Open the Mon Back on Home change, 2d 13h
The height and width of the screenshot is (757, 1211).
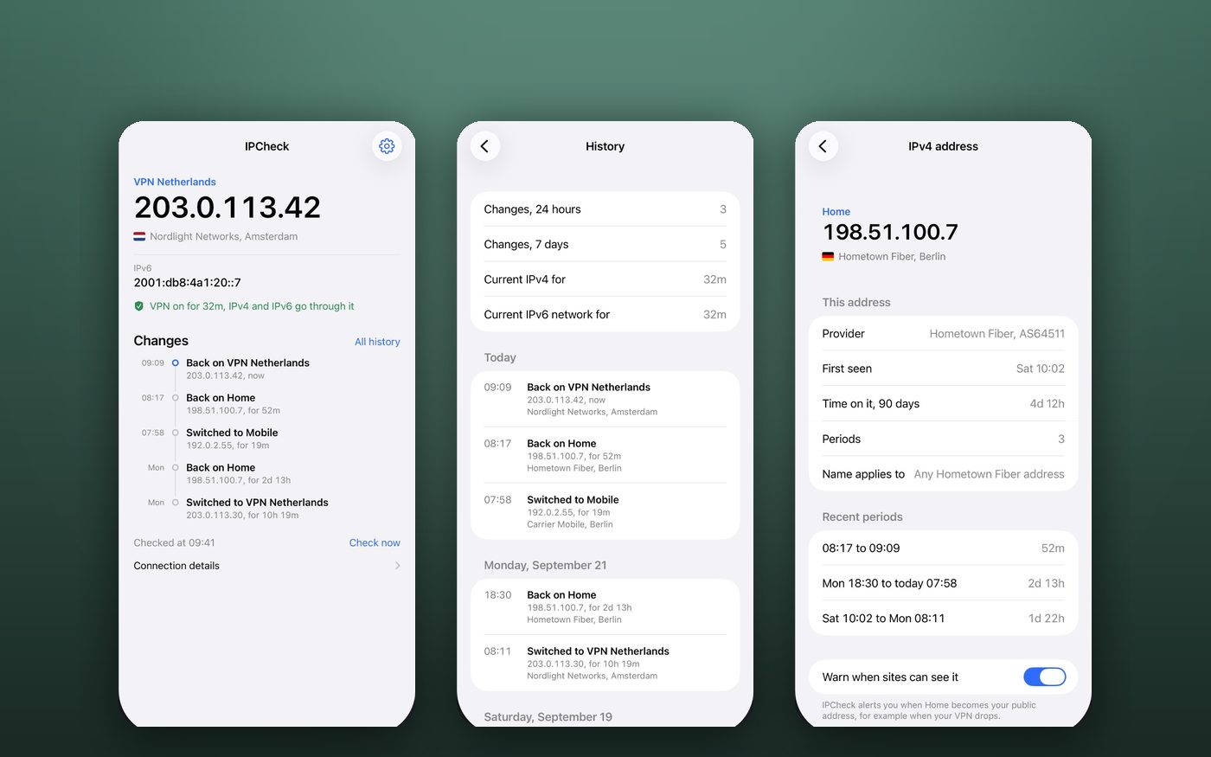point(267,473)
